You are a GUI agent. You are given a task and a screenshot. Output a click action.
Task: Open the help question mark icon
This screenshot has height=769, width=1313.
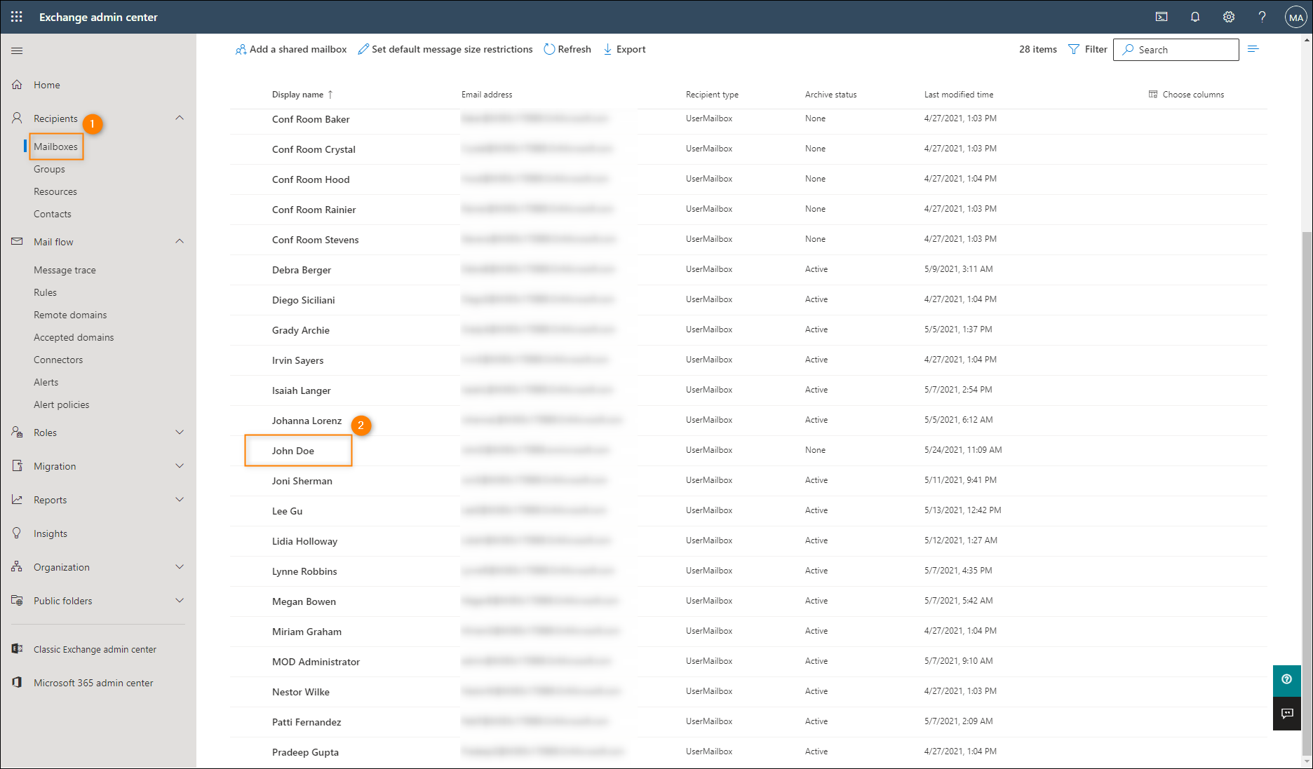click(1262, 17)
